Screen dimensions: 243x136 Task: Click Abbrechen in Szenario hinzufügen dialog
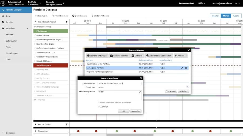pos(136,111)
